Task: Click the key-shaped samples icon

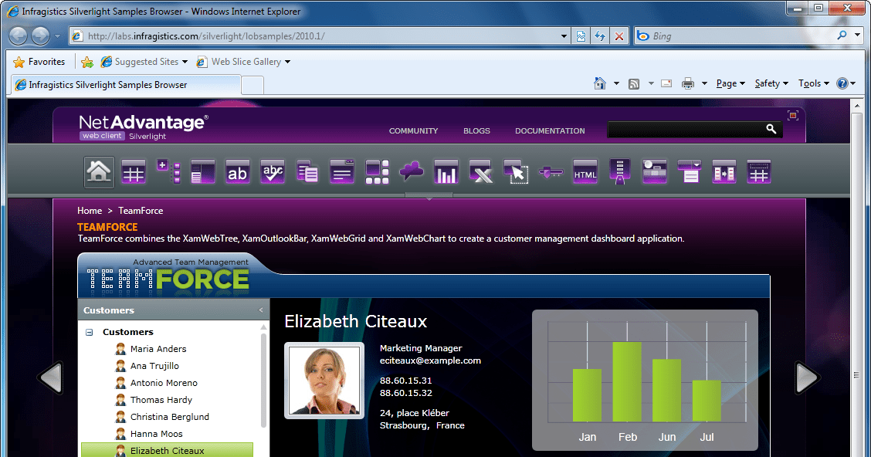Action: click(550, 171)
